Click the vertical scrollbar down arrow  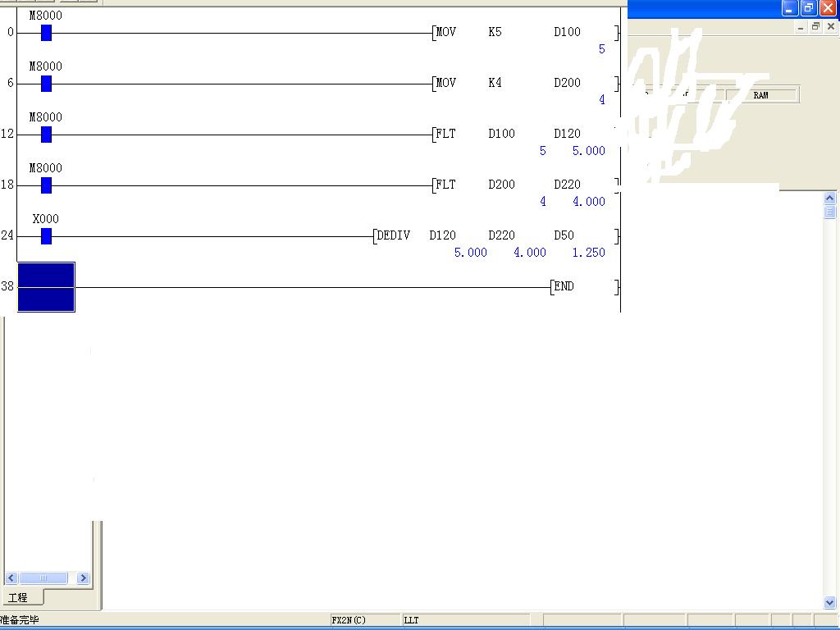pos(829,602)
